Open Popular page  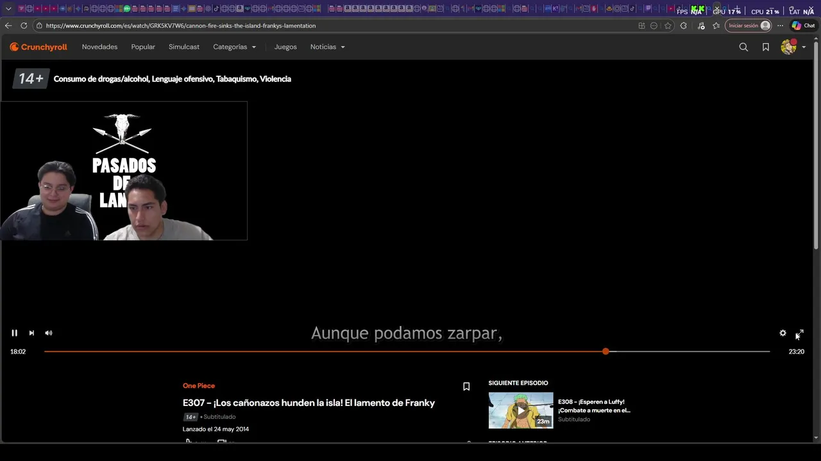tap(143, 47)
